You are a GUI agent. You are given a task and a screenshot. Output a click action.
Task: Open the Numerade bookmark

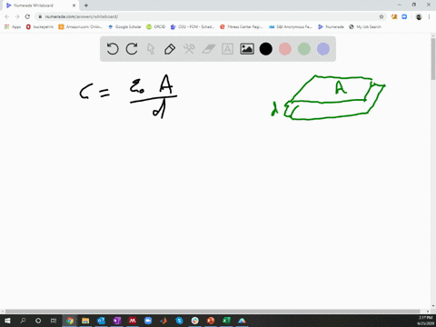click(331, 27)
